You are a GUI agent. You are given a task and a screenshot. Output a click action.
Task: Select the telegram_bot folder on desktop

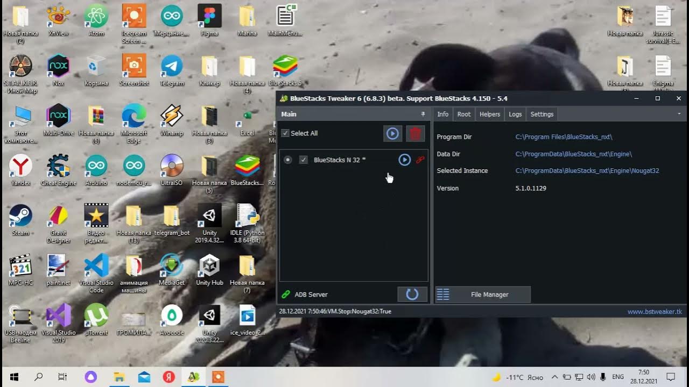[x=172, y=220]
